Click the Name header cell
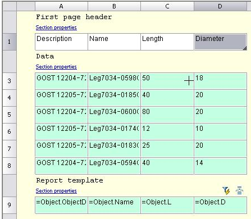The height and width of the screenshot is (219, 251). coord(114,42)
